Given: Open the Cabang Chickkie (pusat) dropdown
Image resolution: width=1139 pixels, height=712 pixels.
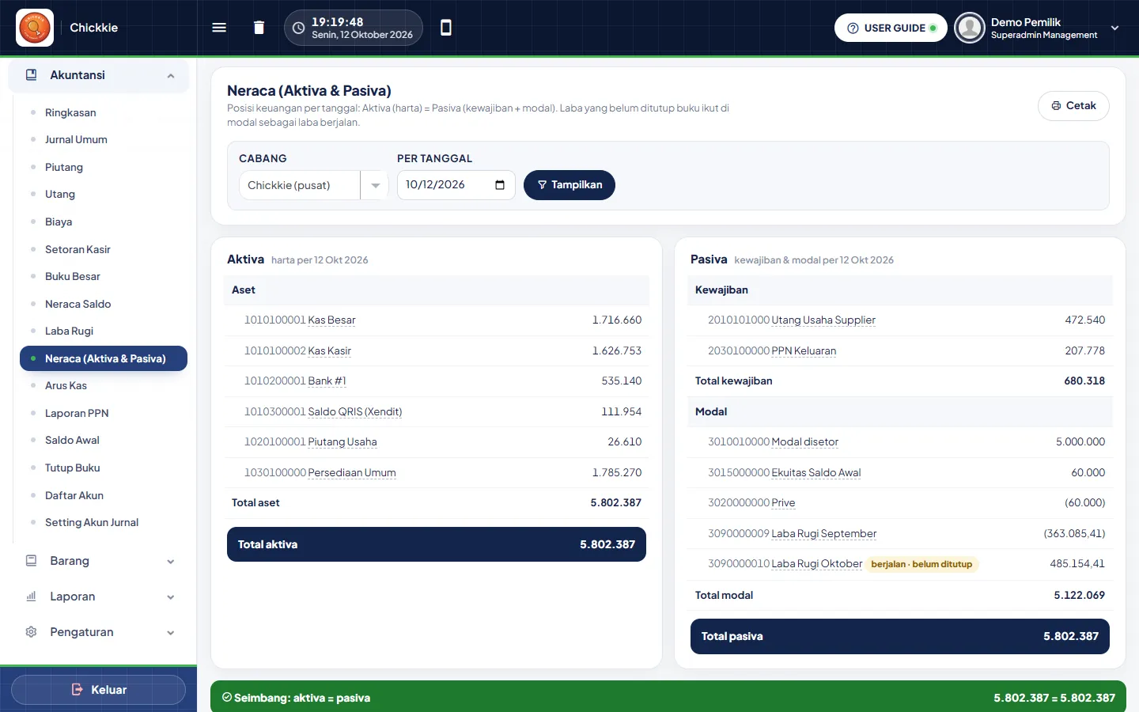Looking at the screenshot, I should pos(313,185).
